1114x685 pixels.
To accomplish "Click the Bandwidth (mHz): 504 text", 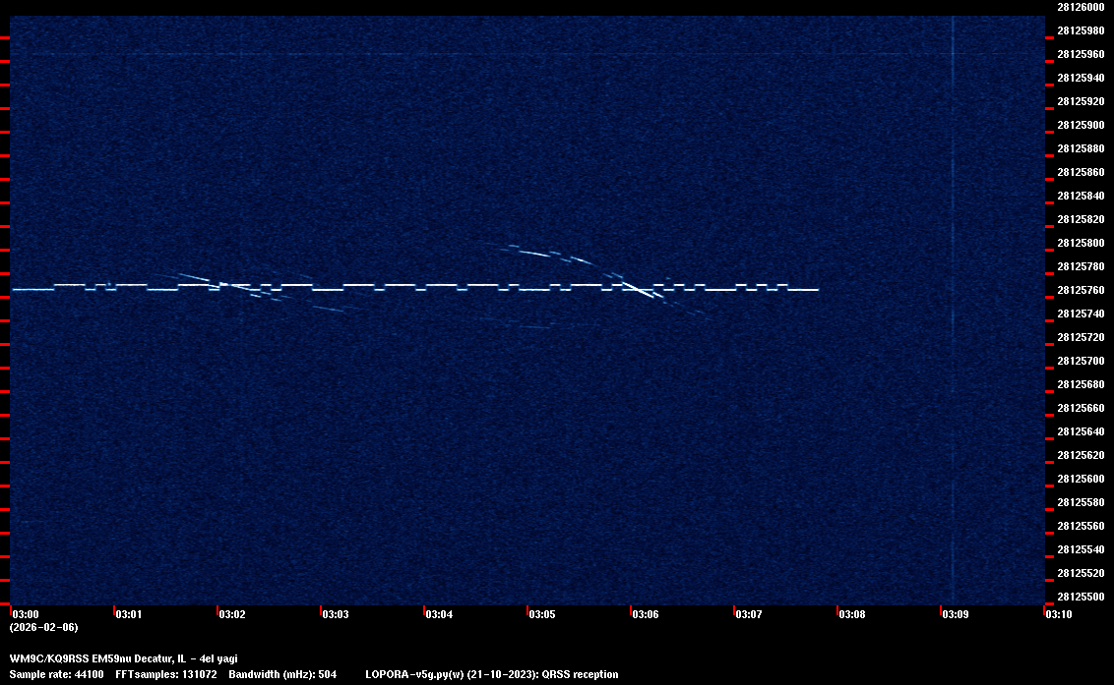I will point(282,674).
